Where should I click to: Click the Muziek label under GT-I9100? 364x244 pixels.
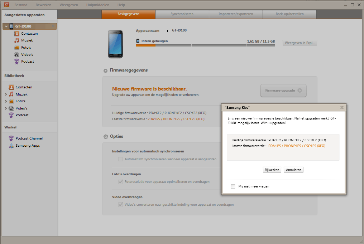pyautogui.click(x=27, y=40)
